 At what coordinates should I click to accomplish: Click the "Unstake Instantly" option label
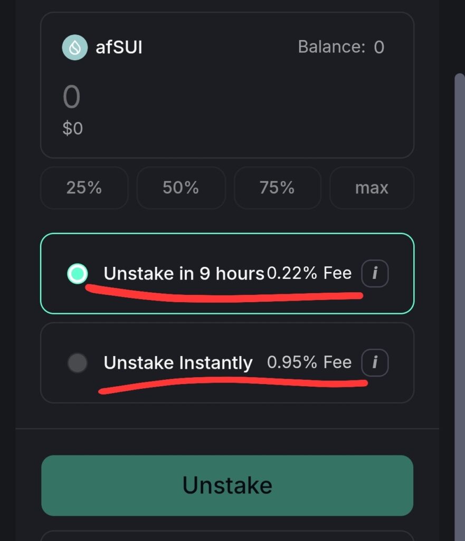(x=178, y=363)
